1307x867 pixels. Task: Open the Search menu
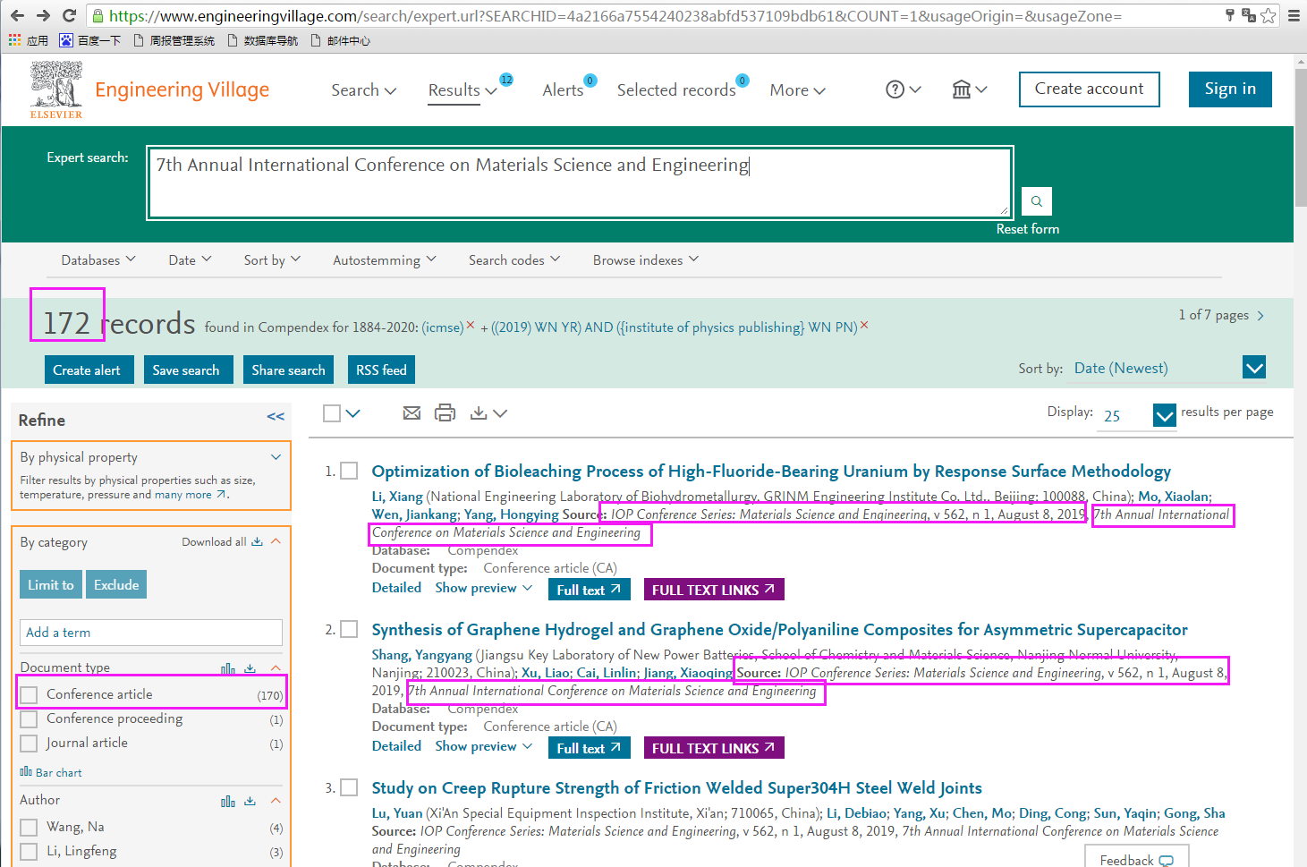pyautogui.click(x=363, y=89)
